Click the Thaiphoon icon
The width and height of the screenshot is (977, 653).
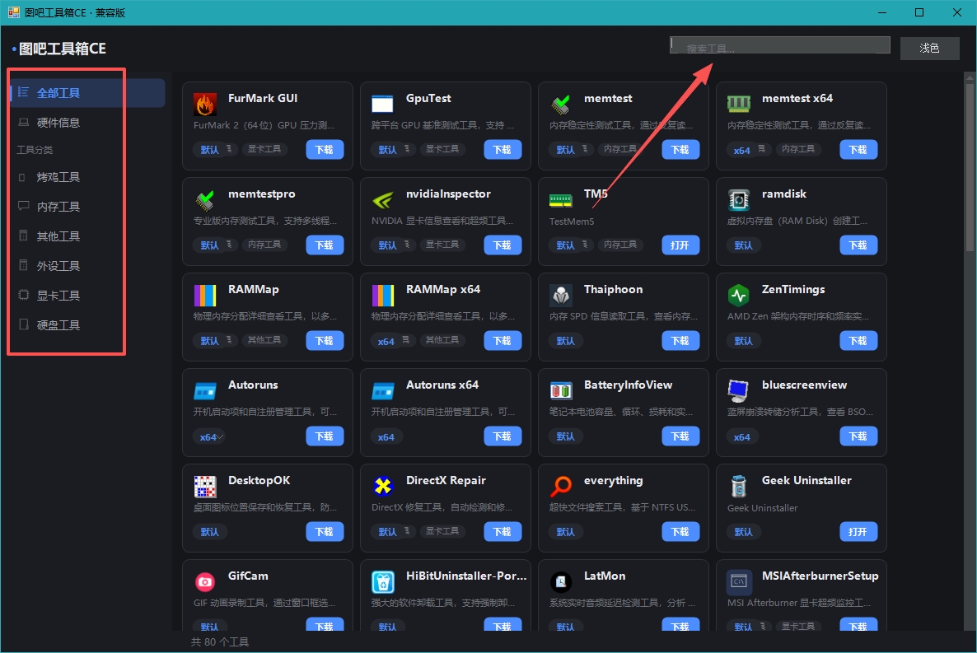(x=561, y=296)
